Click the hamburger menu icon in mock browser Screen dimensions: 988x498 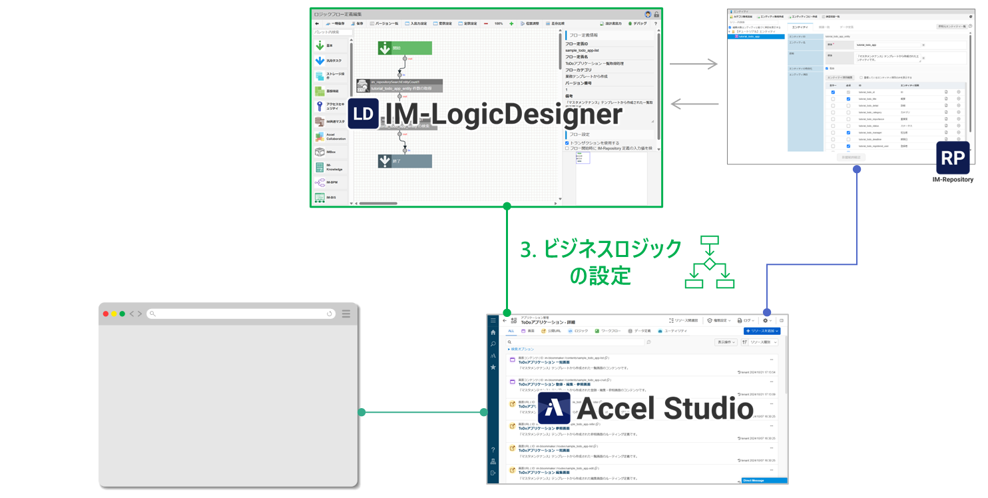point(346,314)
